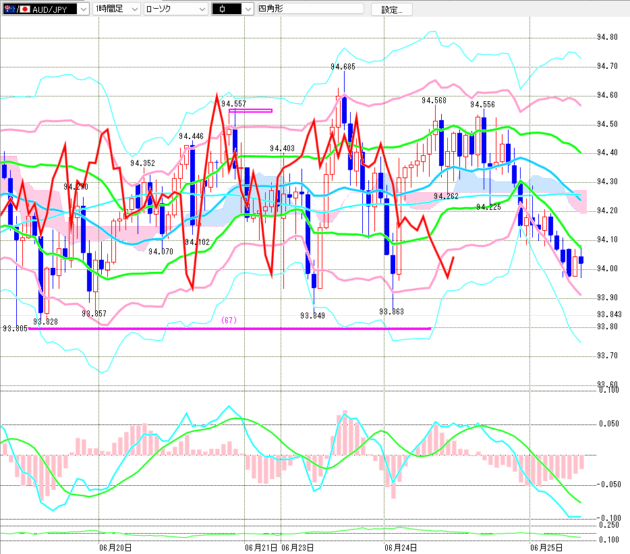
Task: Click the 06月20日 date axis label
Action: click(x=115, y=547)
